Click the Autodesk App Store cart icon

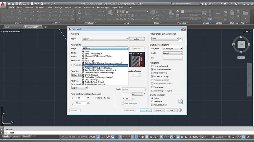pos(225,4)
